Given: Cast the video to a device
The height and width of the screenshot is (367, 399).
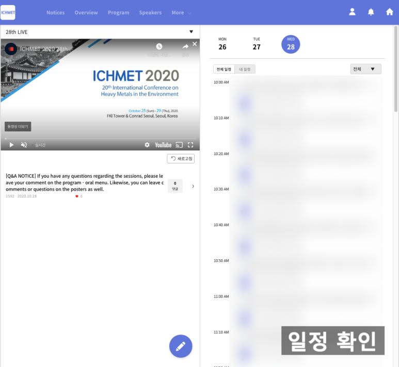Looking at the screenshot, I should click(x=180, y=145).
